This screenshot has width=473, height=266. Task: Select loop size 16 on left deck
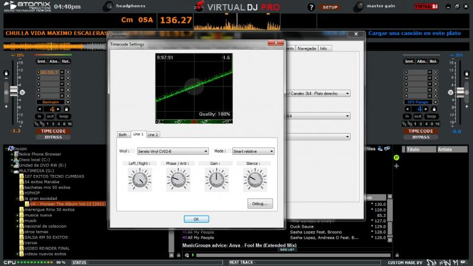[x=70, y=124]
